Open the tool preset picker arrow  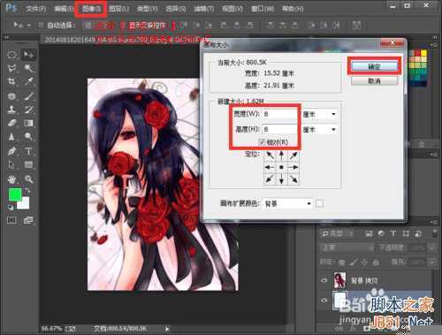pos(29,26)
